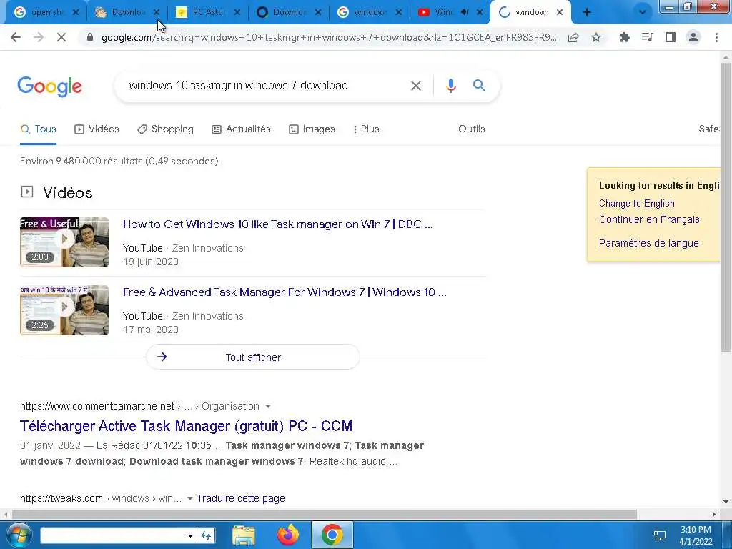Click the share page icon in address bar

pyautogui.click(x=573, y=37)
